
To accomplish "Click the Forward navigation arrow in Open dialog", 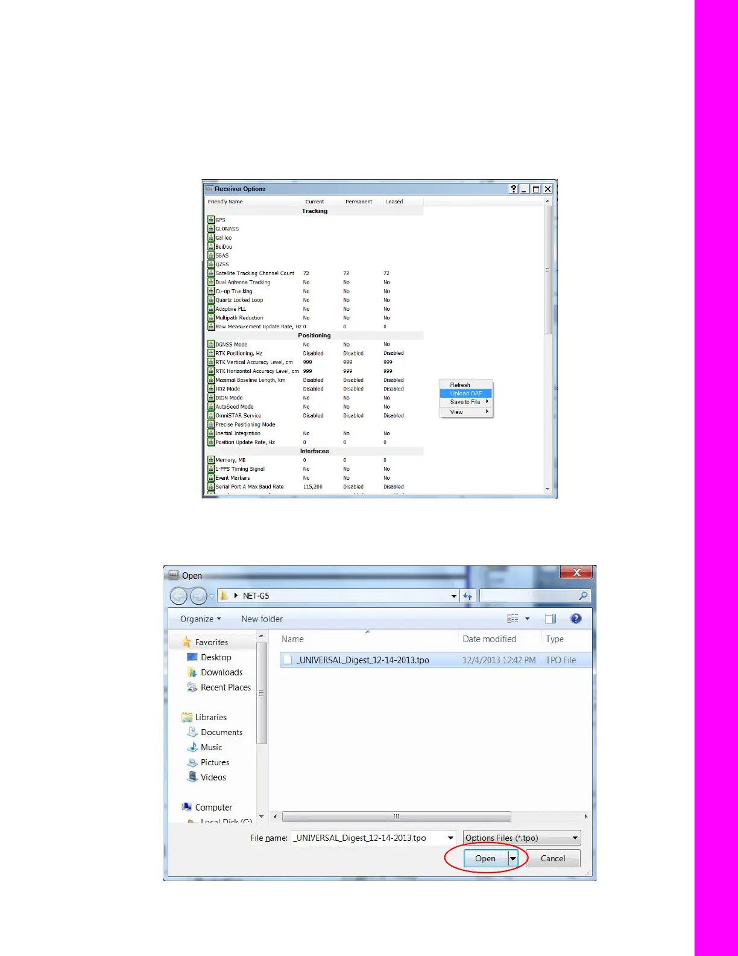I will click(x=198, y=596).
